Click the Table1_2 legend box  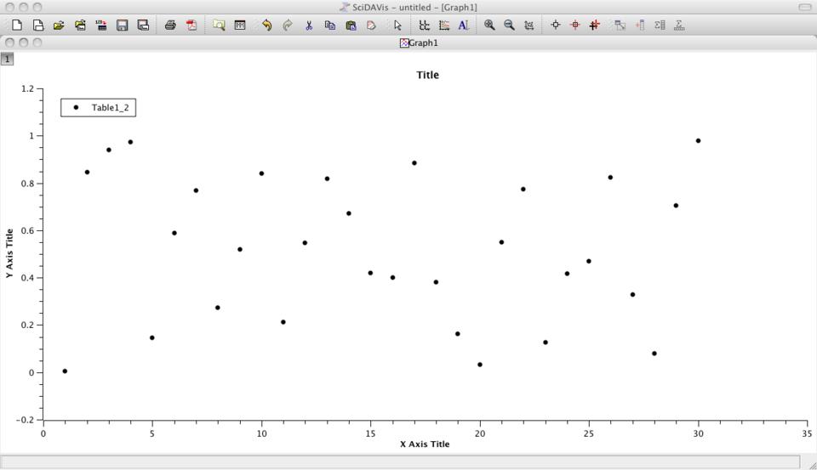pyautogui.click(x=99, y=108)
